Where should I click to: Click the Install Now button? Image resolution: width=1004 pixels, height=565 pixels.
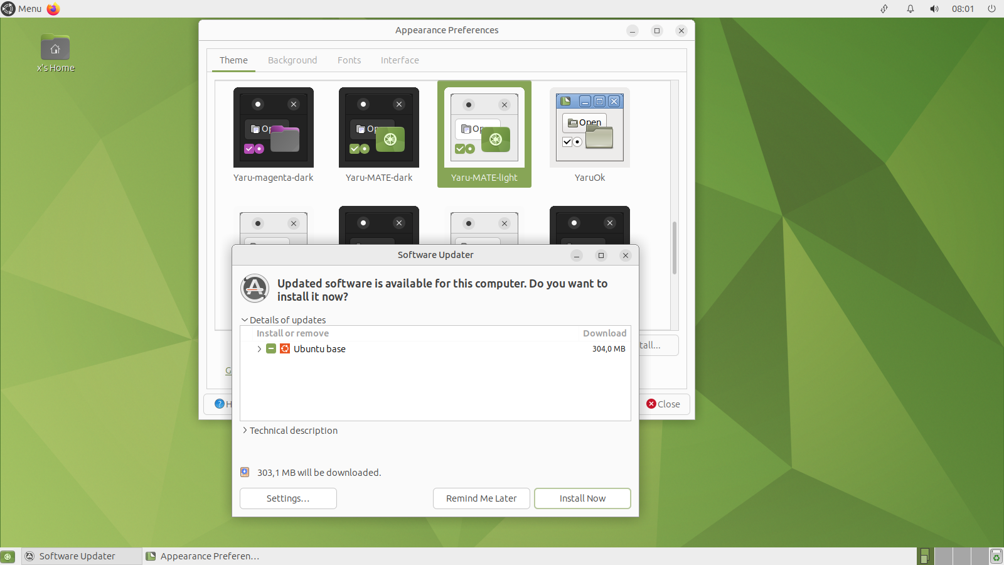tap(582, 498)
